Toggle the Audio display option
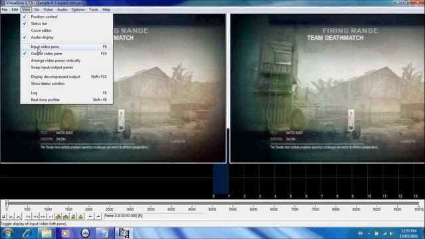 (66, 37)
